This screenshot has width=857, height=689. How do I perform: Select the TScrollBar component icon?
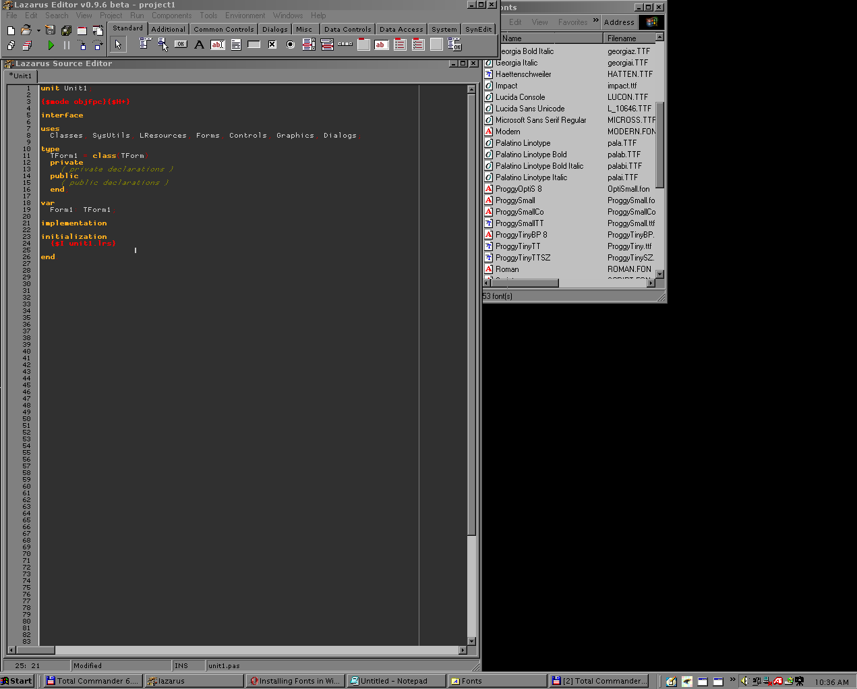click(345, 45)
